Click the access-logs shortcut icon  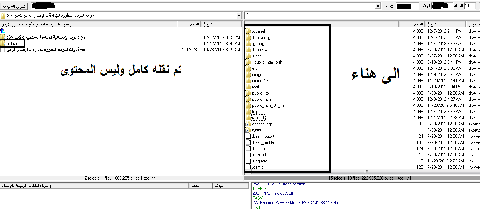click(x=248, y=124)
